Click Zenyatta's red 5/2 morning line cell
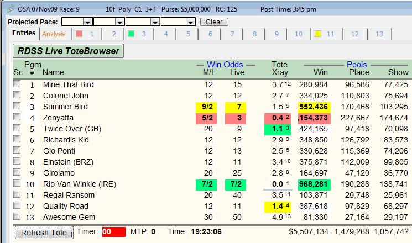 point(206,118)
